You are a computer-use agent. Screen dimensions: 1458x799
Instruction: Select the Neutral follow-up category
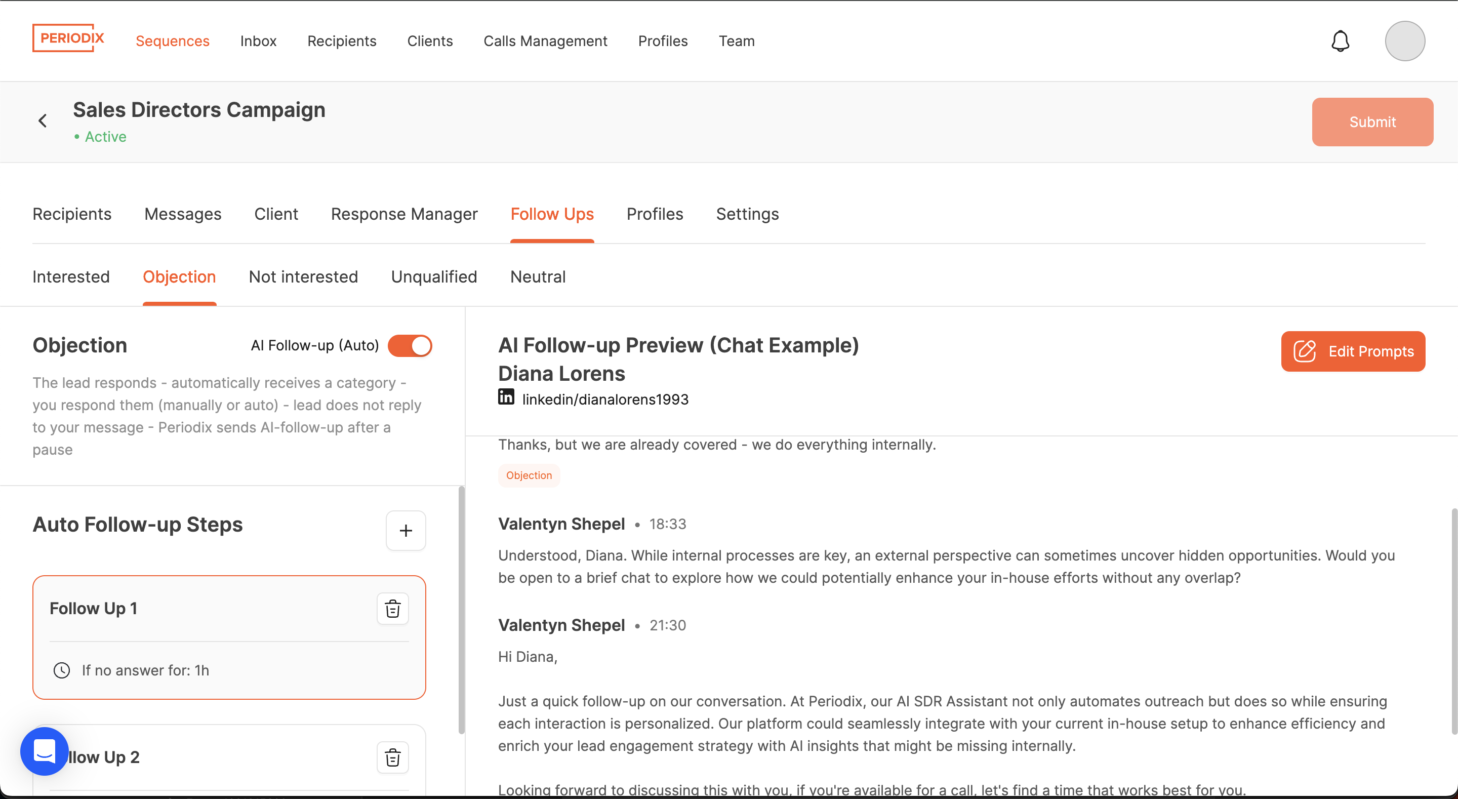[538, 277]
